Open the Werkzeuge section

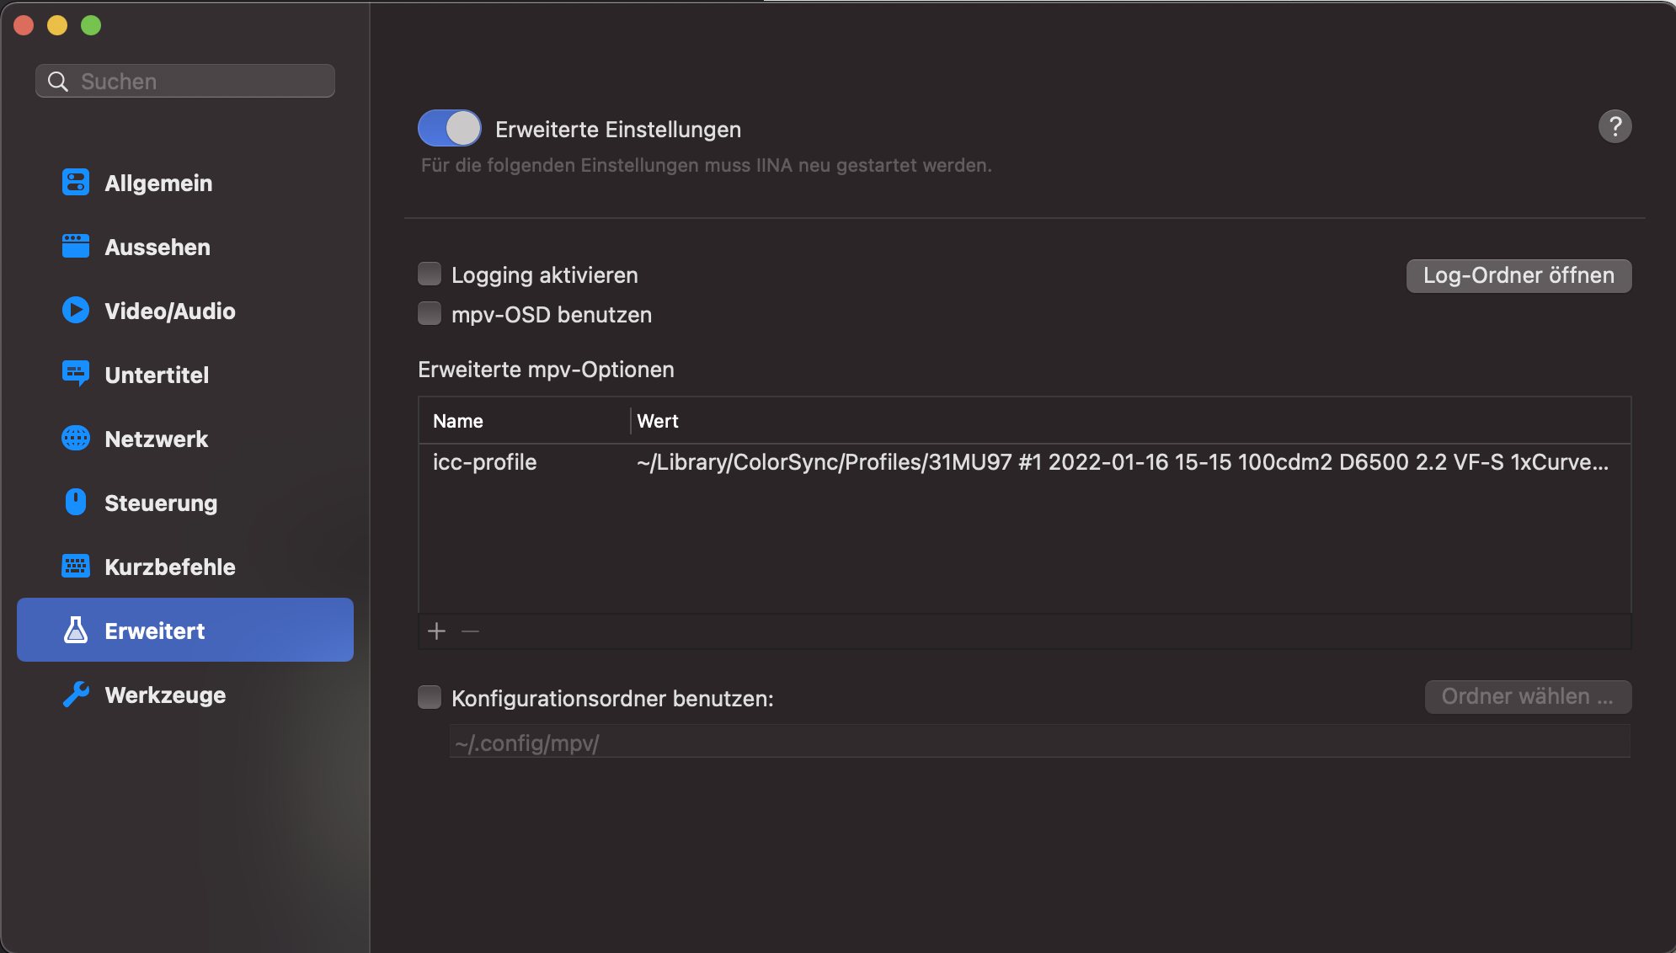click(164, 695)
